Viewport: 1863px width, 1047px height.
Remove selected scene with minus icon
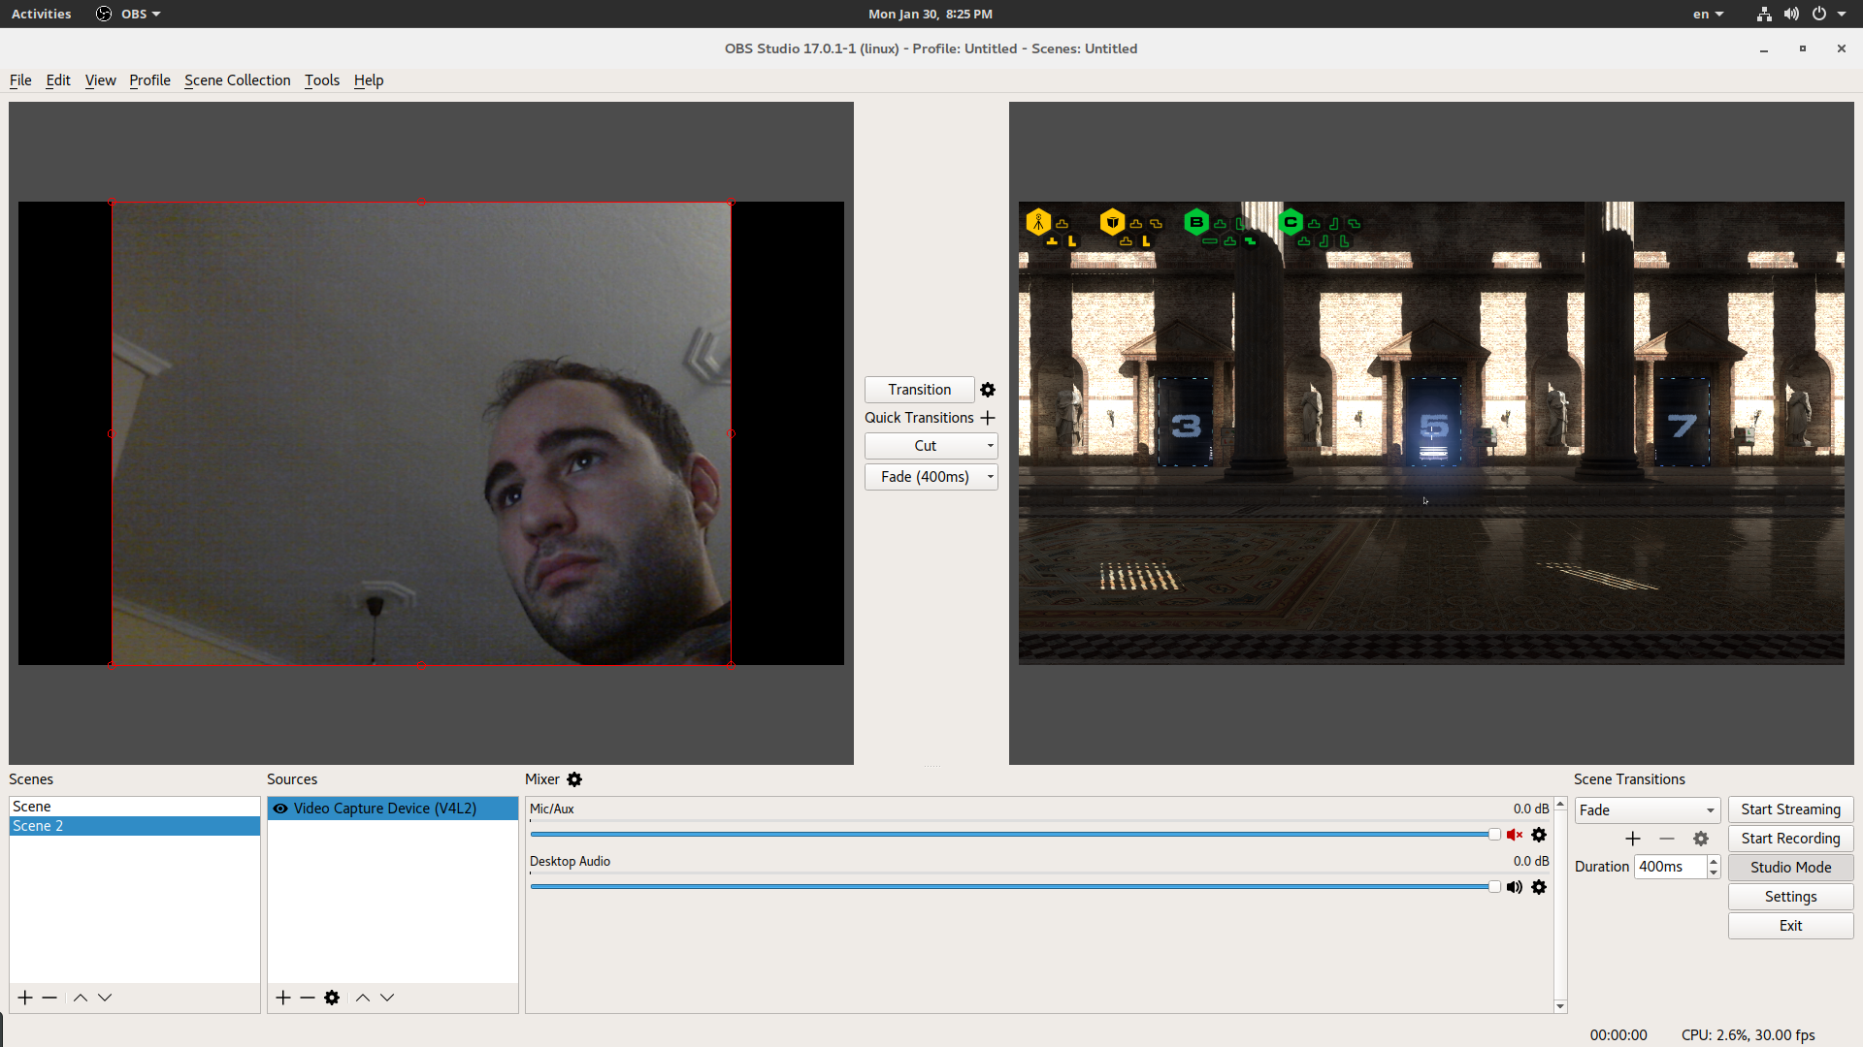49,998
